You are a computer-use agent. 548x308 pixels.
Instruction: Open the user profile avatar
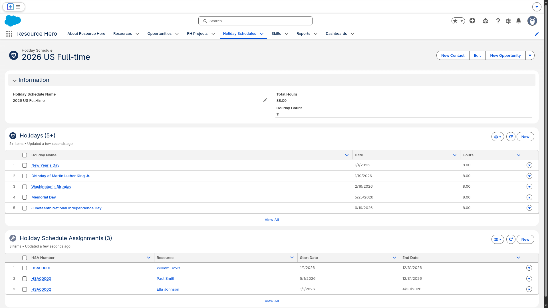(x=532, y=21)
